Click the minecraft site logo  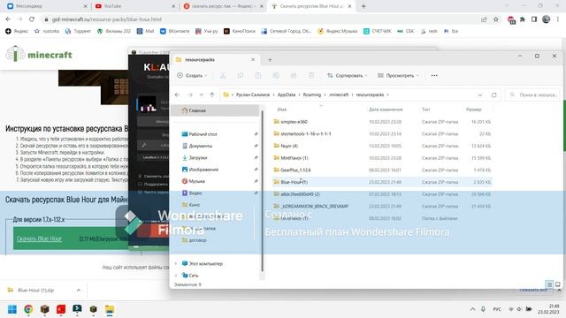pyautogui.click(x=39, y=54)
